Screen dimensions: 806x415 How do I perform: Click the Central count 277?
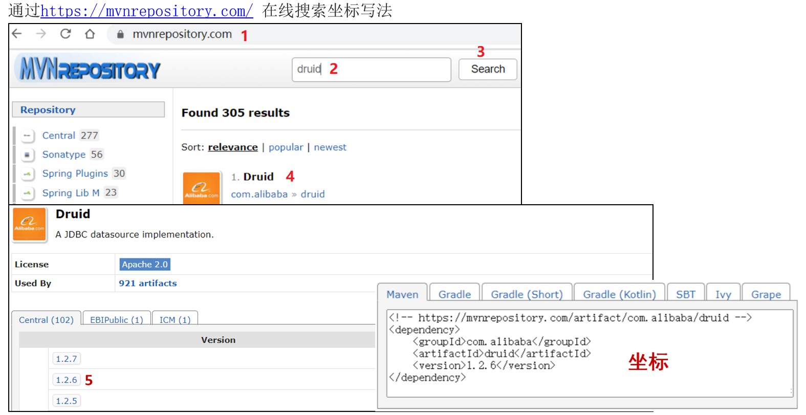(89, 136)
